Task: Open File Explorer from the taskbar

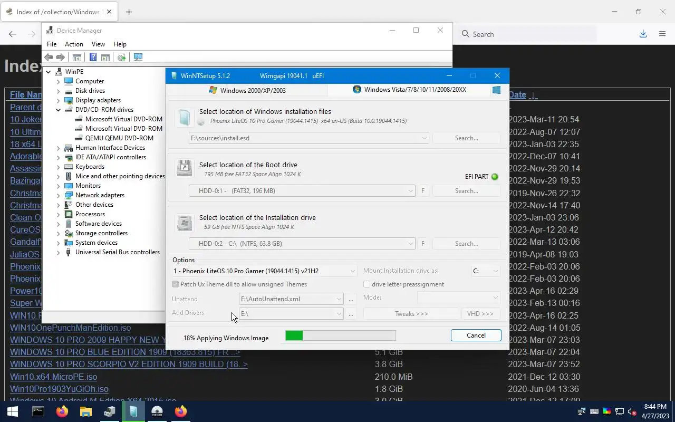Action: [x=85, y=411]
